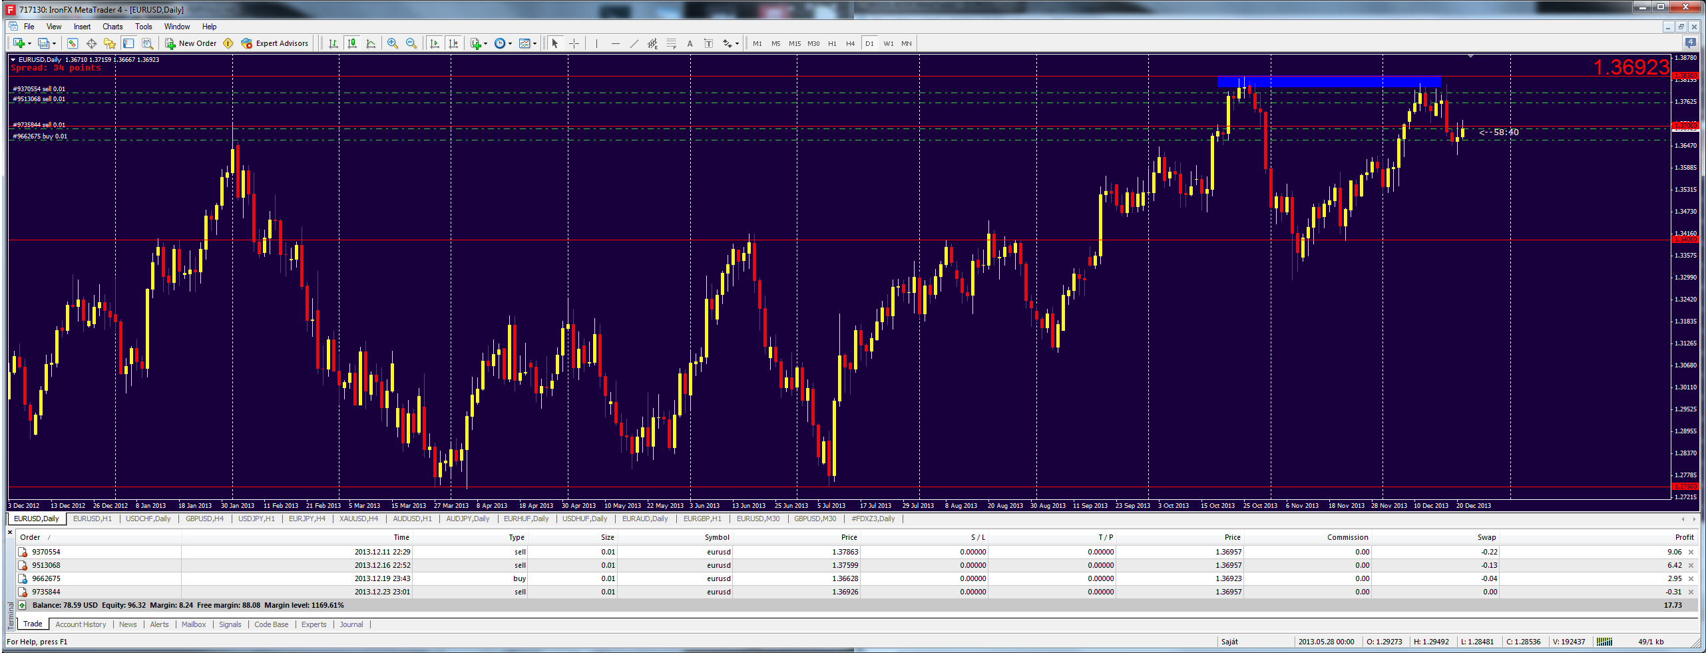Switch chart to Line chart mode

pyautogui.click(x=371, y=43)
